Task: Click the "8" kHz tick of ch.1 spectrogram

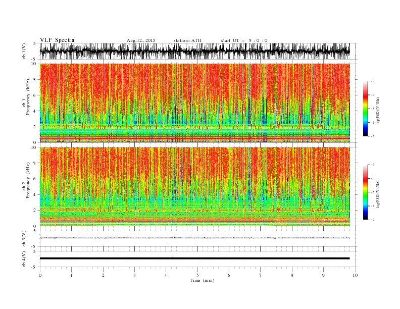Action: tap(35, 80)
